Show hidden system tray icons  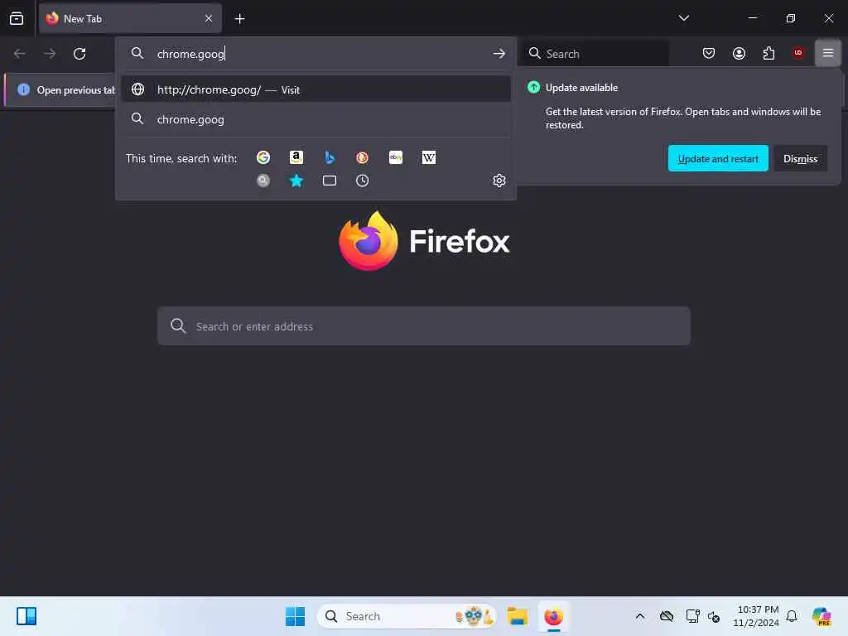[x=640, y=616]
